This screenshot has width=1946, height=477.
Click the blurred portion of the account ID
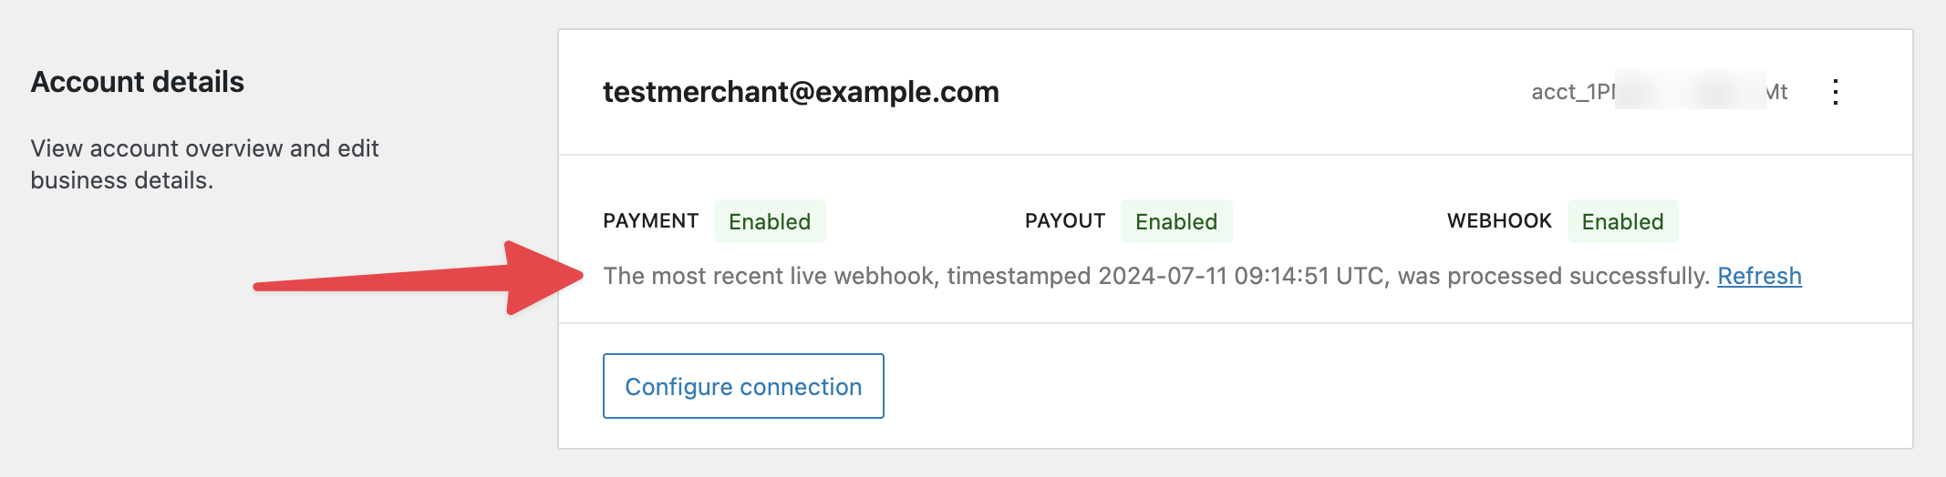click(1690, 90)
